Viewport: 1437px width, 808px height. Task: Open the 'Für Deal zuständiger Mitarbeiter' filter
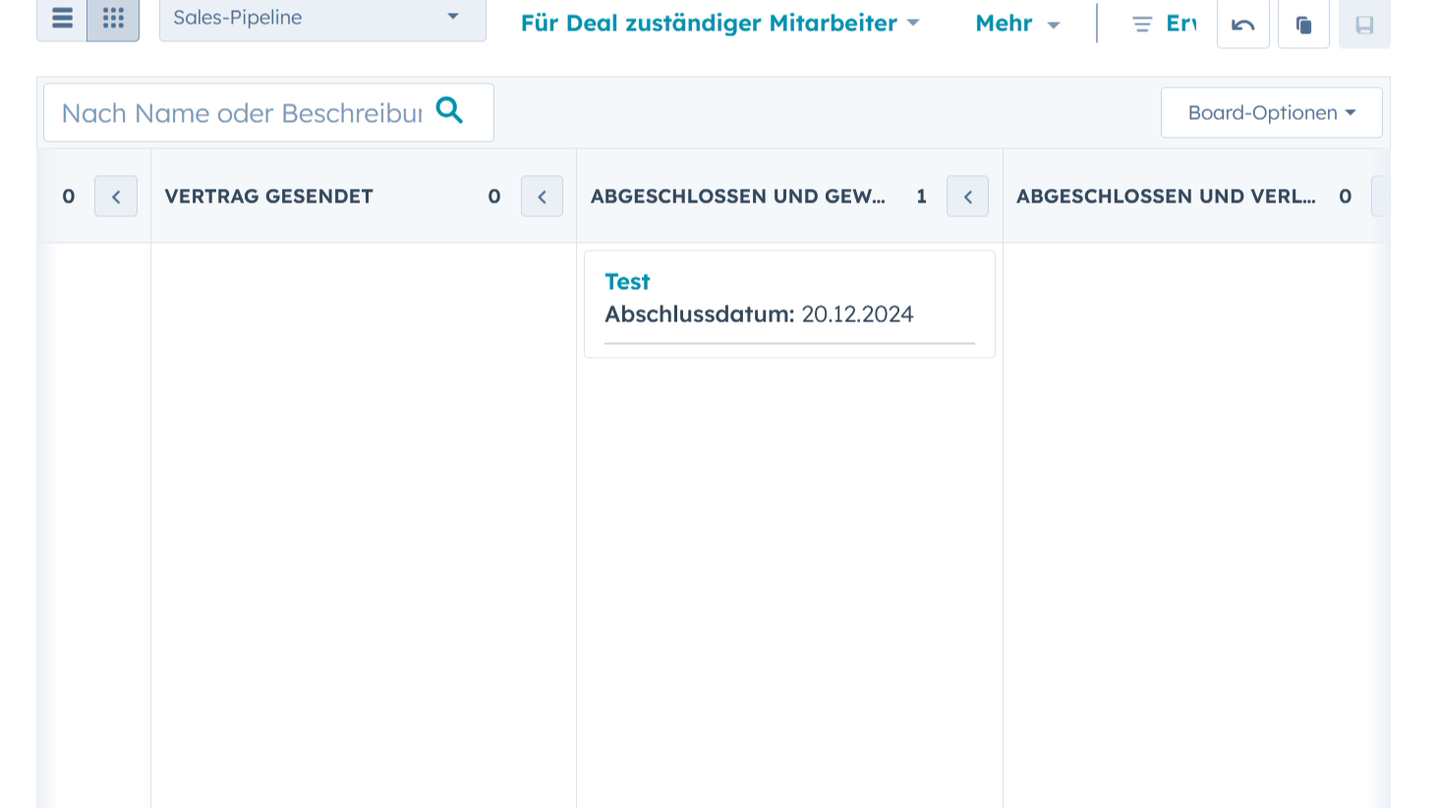click(x=719, y=24)
